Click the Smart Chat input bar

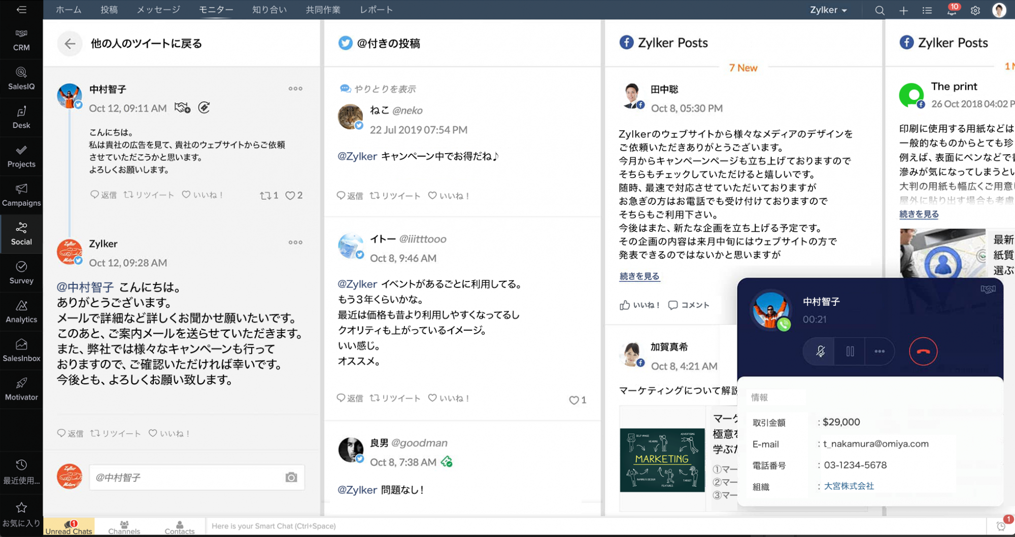(596, 526)
